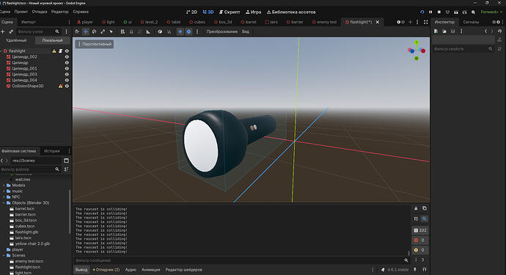Switch to the Импорт tab

tap(29, 22)
